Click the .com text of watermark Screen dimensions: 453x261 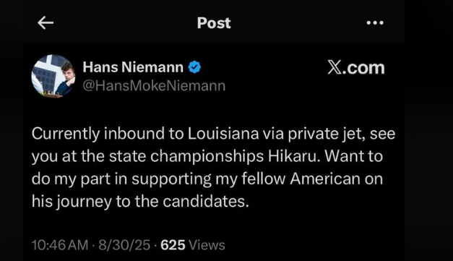pos(363,68)
